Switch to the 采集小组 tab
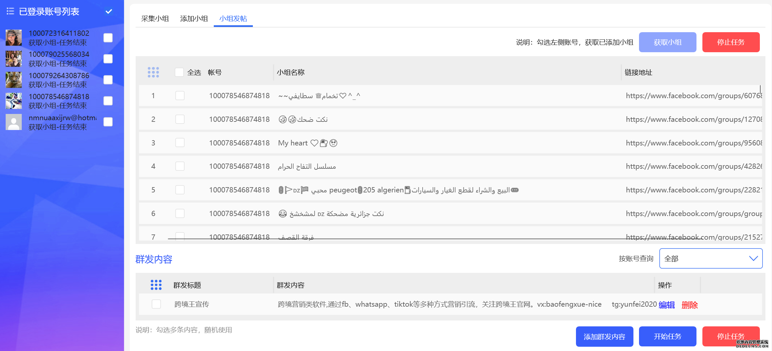The width and height of the screenshot is (772, 351). pos(155,19)
